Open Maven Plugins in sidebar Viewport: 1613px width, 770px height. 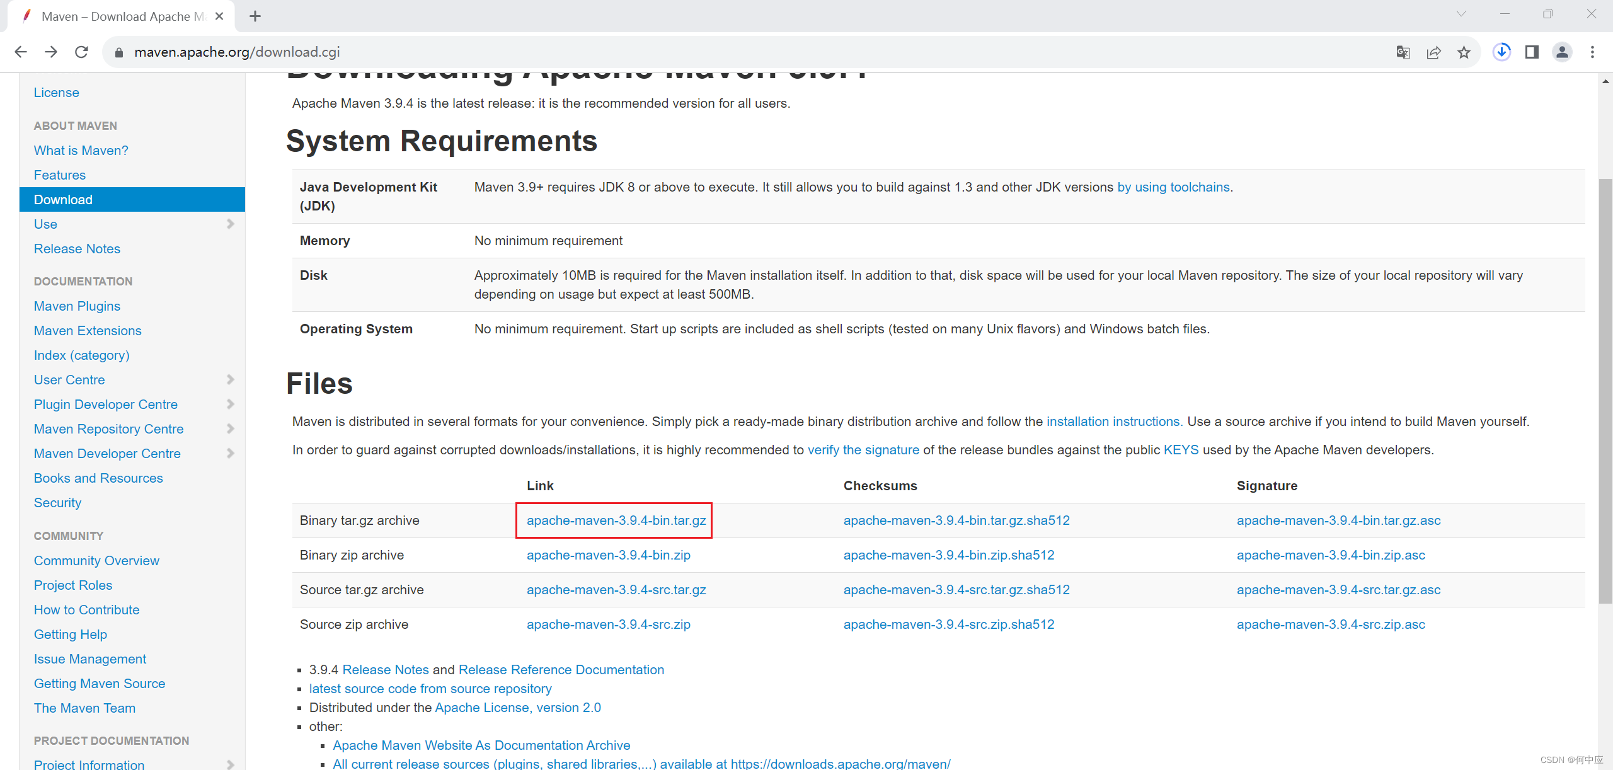(77, 306)
